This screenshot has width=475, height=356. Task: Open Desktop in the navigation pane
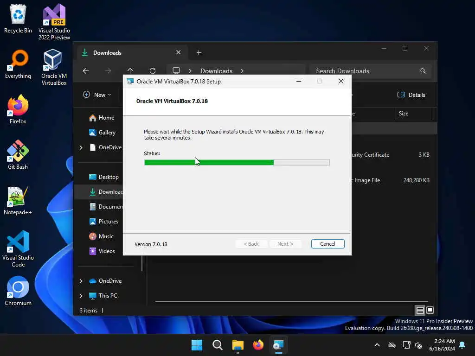[x=103, y=177]
